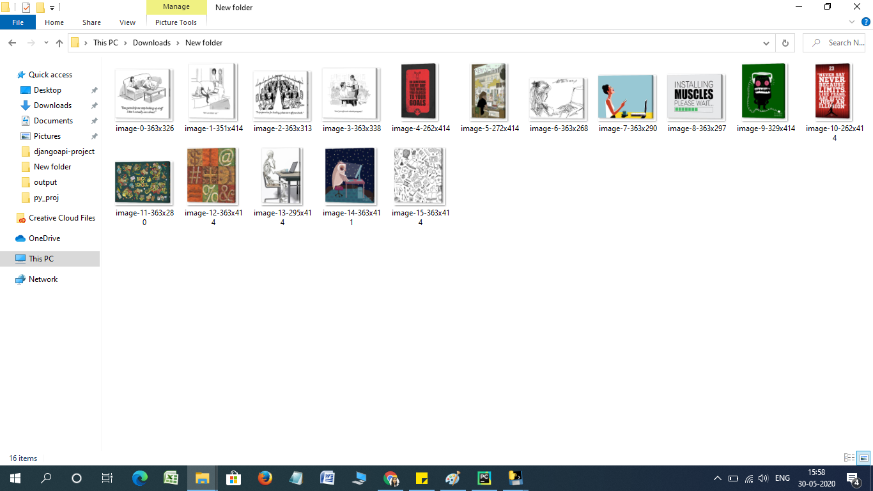Image resolution: width=873 pixels, height=491 pixels.
Task: Refresh the New folder view
Action: click(785, 43)
